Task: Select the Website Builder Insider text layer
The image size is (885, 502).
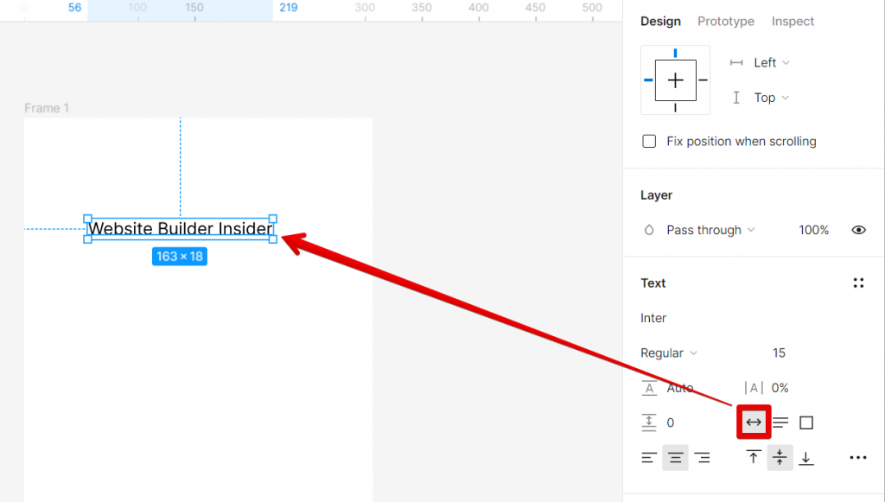Action: [181, 228]
